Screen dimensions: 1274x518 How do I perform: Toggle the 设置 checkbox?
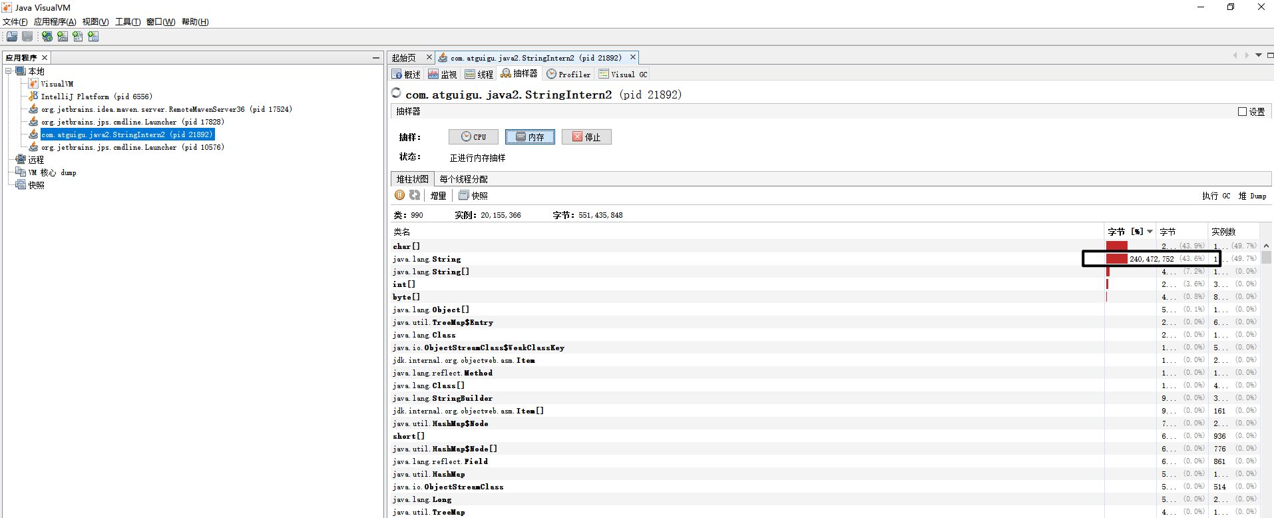tap(1242, 112)
